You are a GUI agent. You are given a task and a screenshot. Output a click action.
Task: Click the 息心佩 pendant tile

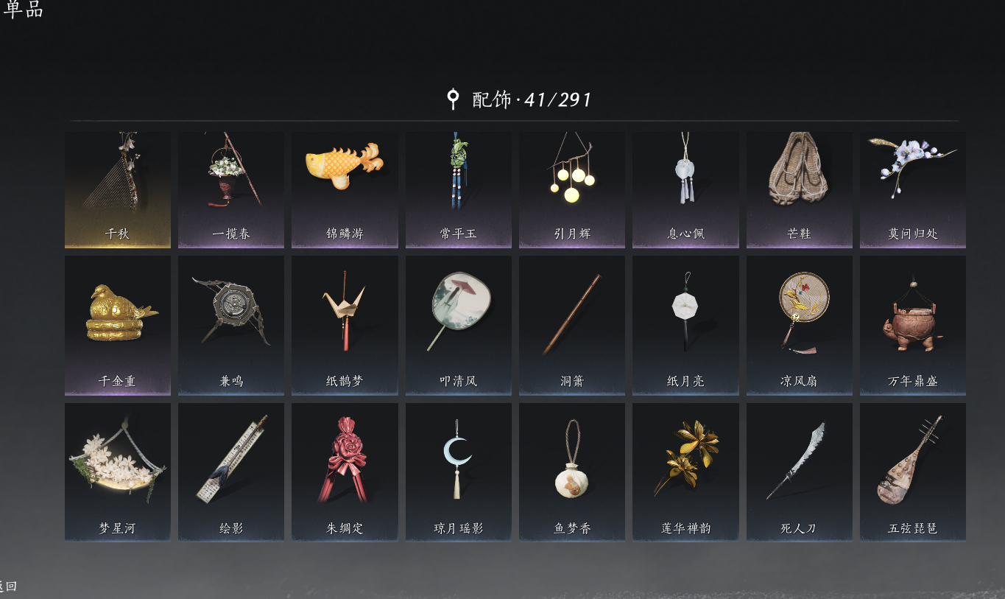(x=685, y=190)
